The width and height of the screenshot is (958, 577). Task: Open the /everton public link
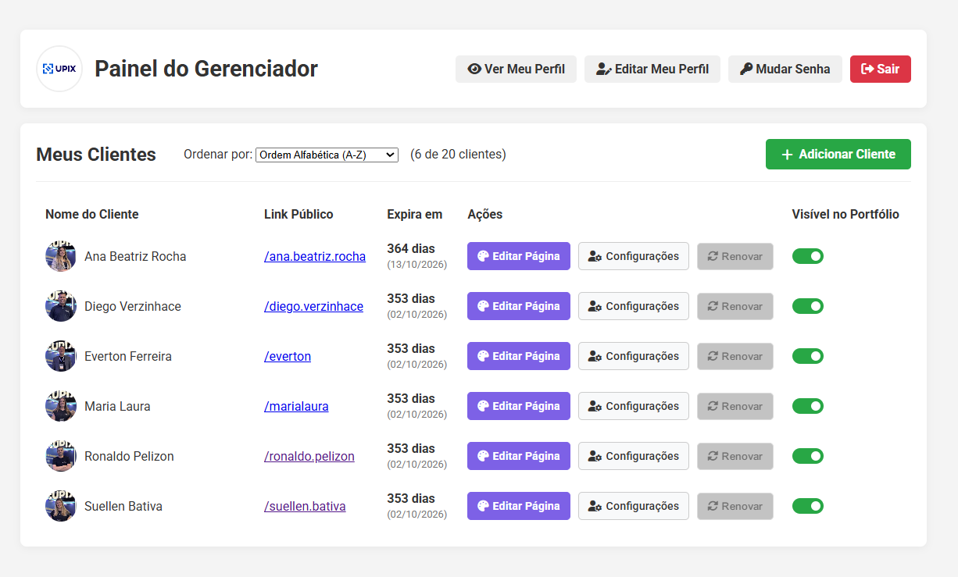pos(288,356)
